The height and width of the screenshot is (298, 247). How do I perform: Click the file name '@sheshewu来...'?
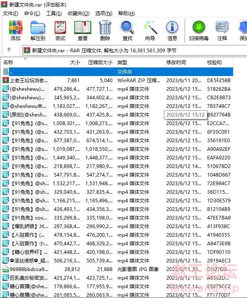coord(28,106)
